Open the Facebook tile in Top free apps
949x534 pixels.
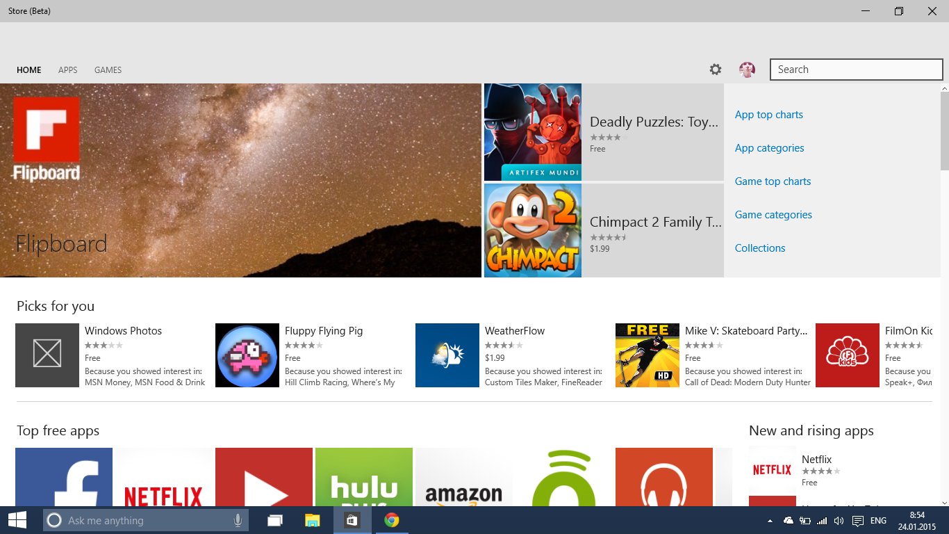tap(64, 477)
